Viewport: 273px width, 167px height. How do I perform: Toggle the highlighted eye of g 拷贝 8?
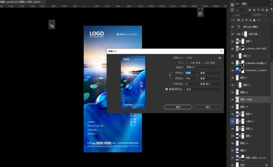tap(232, 122)
